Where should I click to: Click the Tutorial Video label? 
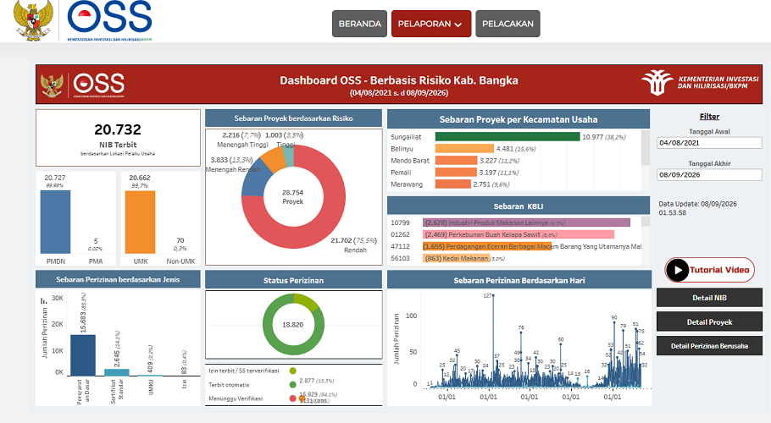pos(719,270)
